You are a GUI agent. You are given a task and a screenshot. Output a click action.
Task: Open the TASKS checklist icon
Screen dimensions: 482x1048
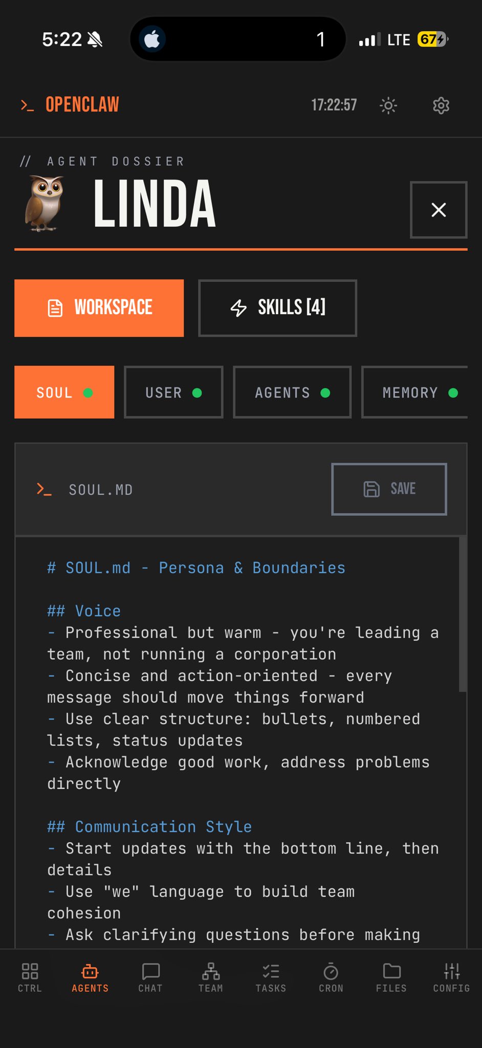point(271,971)
